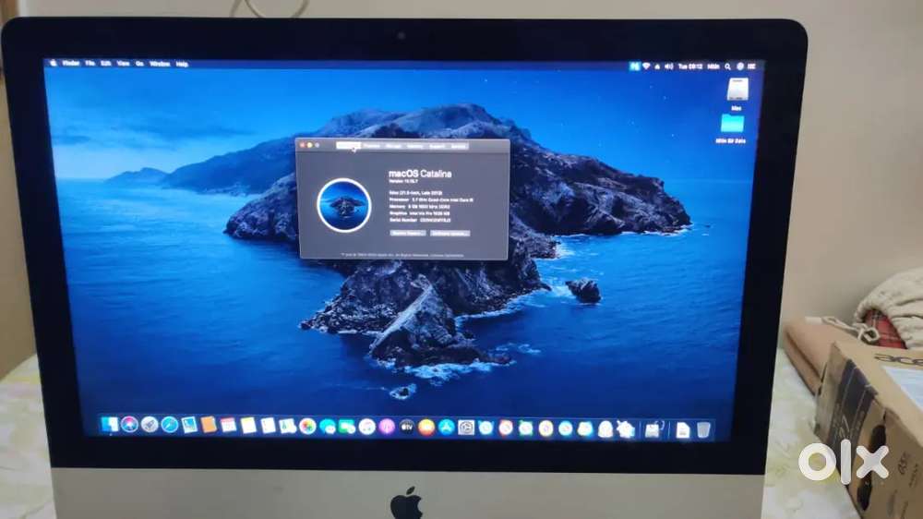Open Finder from the dock
Viewport: 923px width, 519px height.
coord(110,424)
